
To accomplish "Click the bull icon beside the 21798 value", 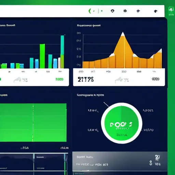I will pos(119,80).
